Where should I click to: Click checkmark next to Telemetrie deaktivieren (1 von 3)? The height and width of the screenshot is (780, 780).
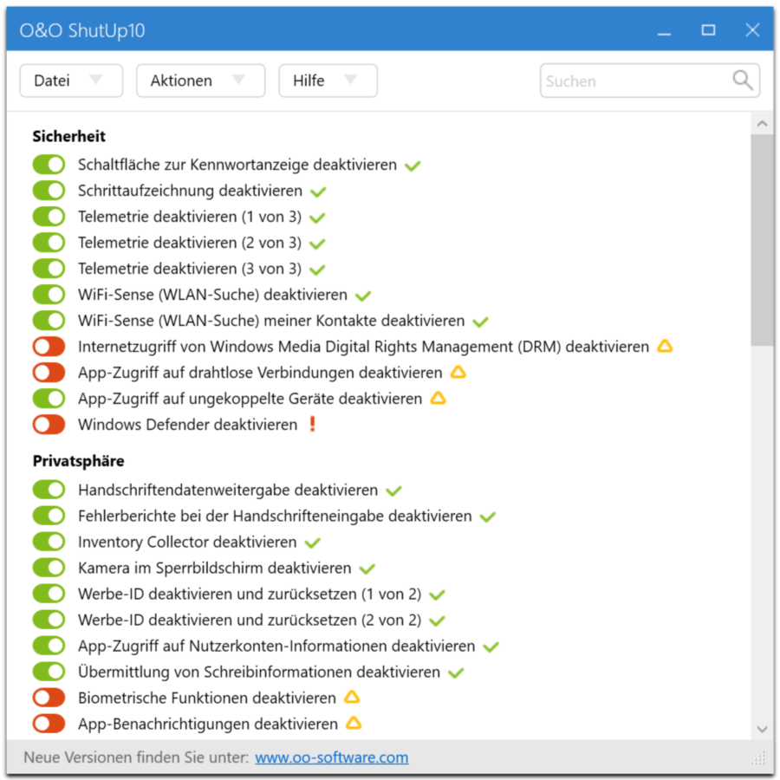point(317,218)
